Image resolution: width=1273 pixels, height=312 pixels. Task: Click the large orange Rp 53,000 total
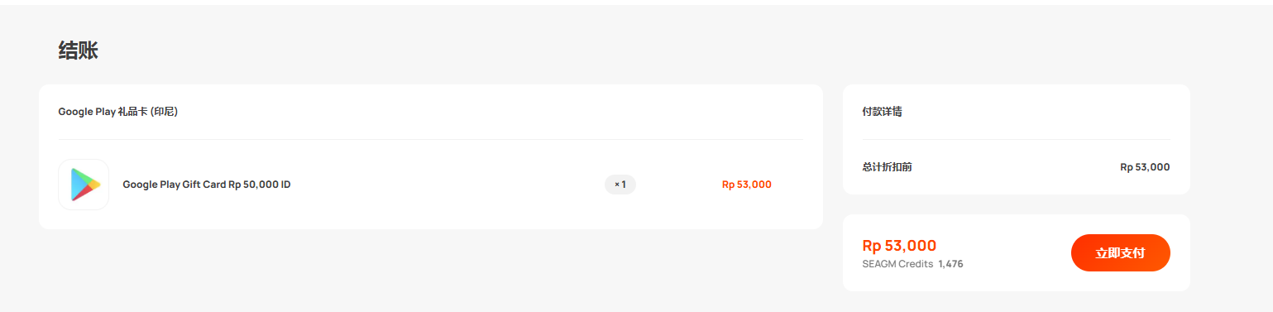899,246
